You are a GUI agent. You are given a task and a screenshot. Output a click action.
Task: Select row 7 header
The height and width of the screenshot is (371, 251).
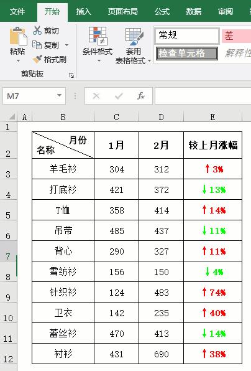point(8,251)
